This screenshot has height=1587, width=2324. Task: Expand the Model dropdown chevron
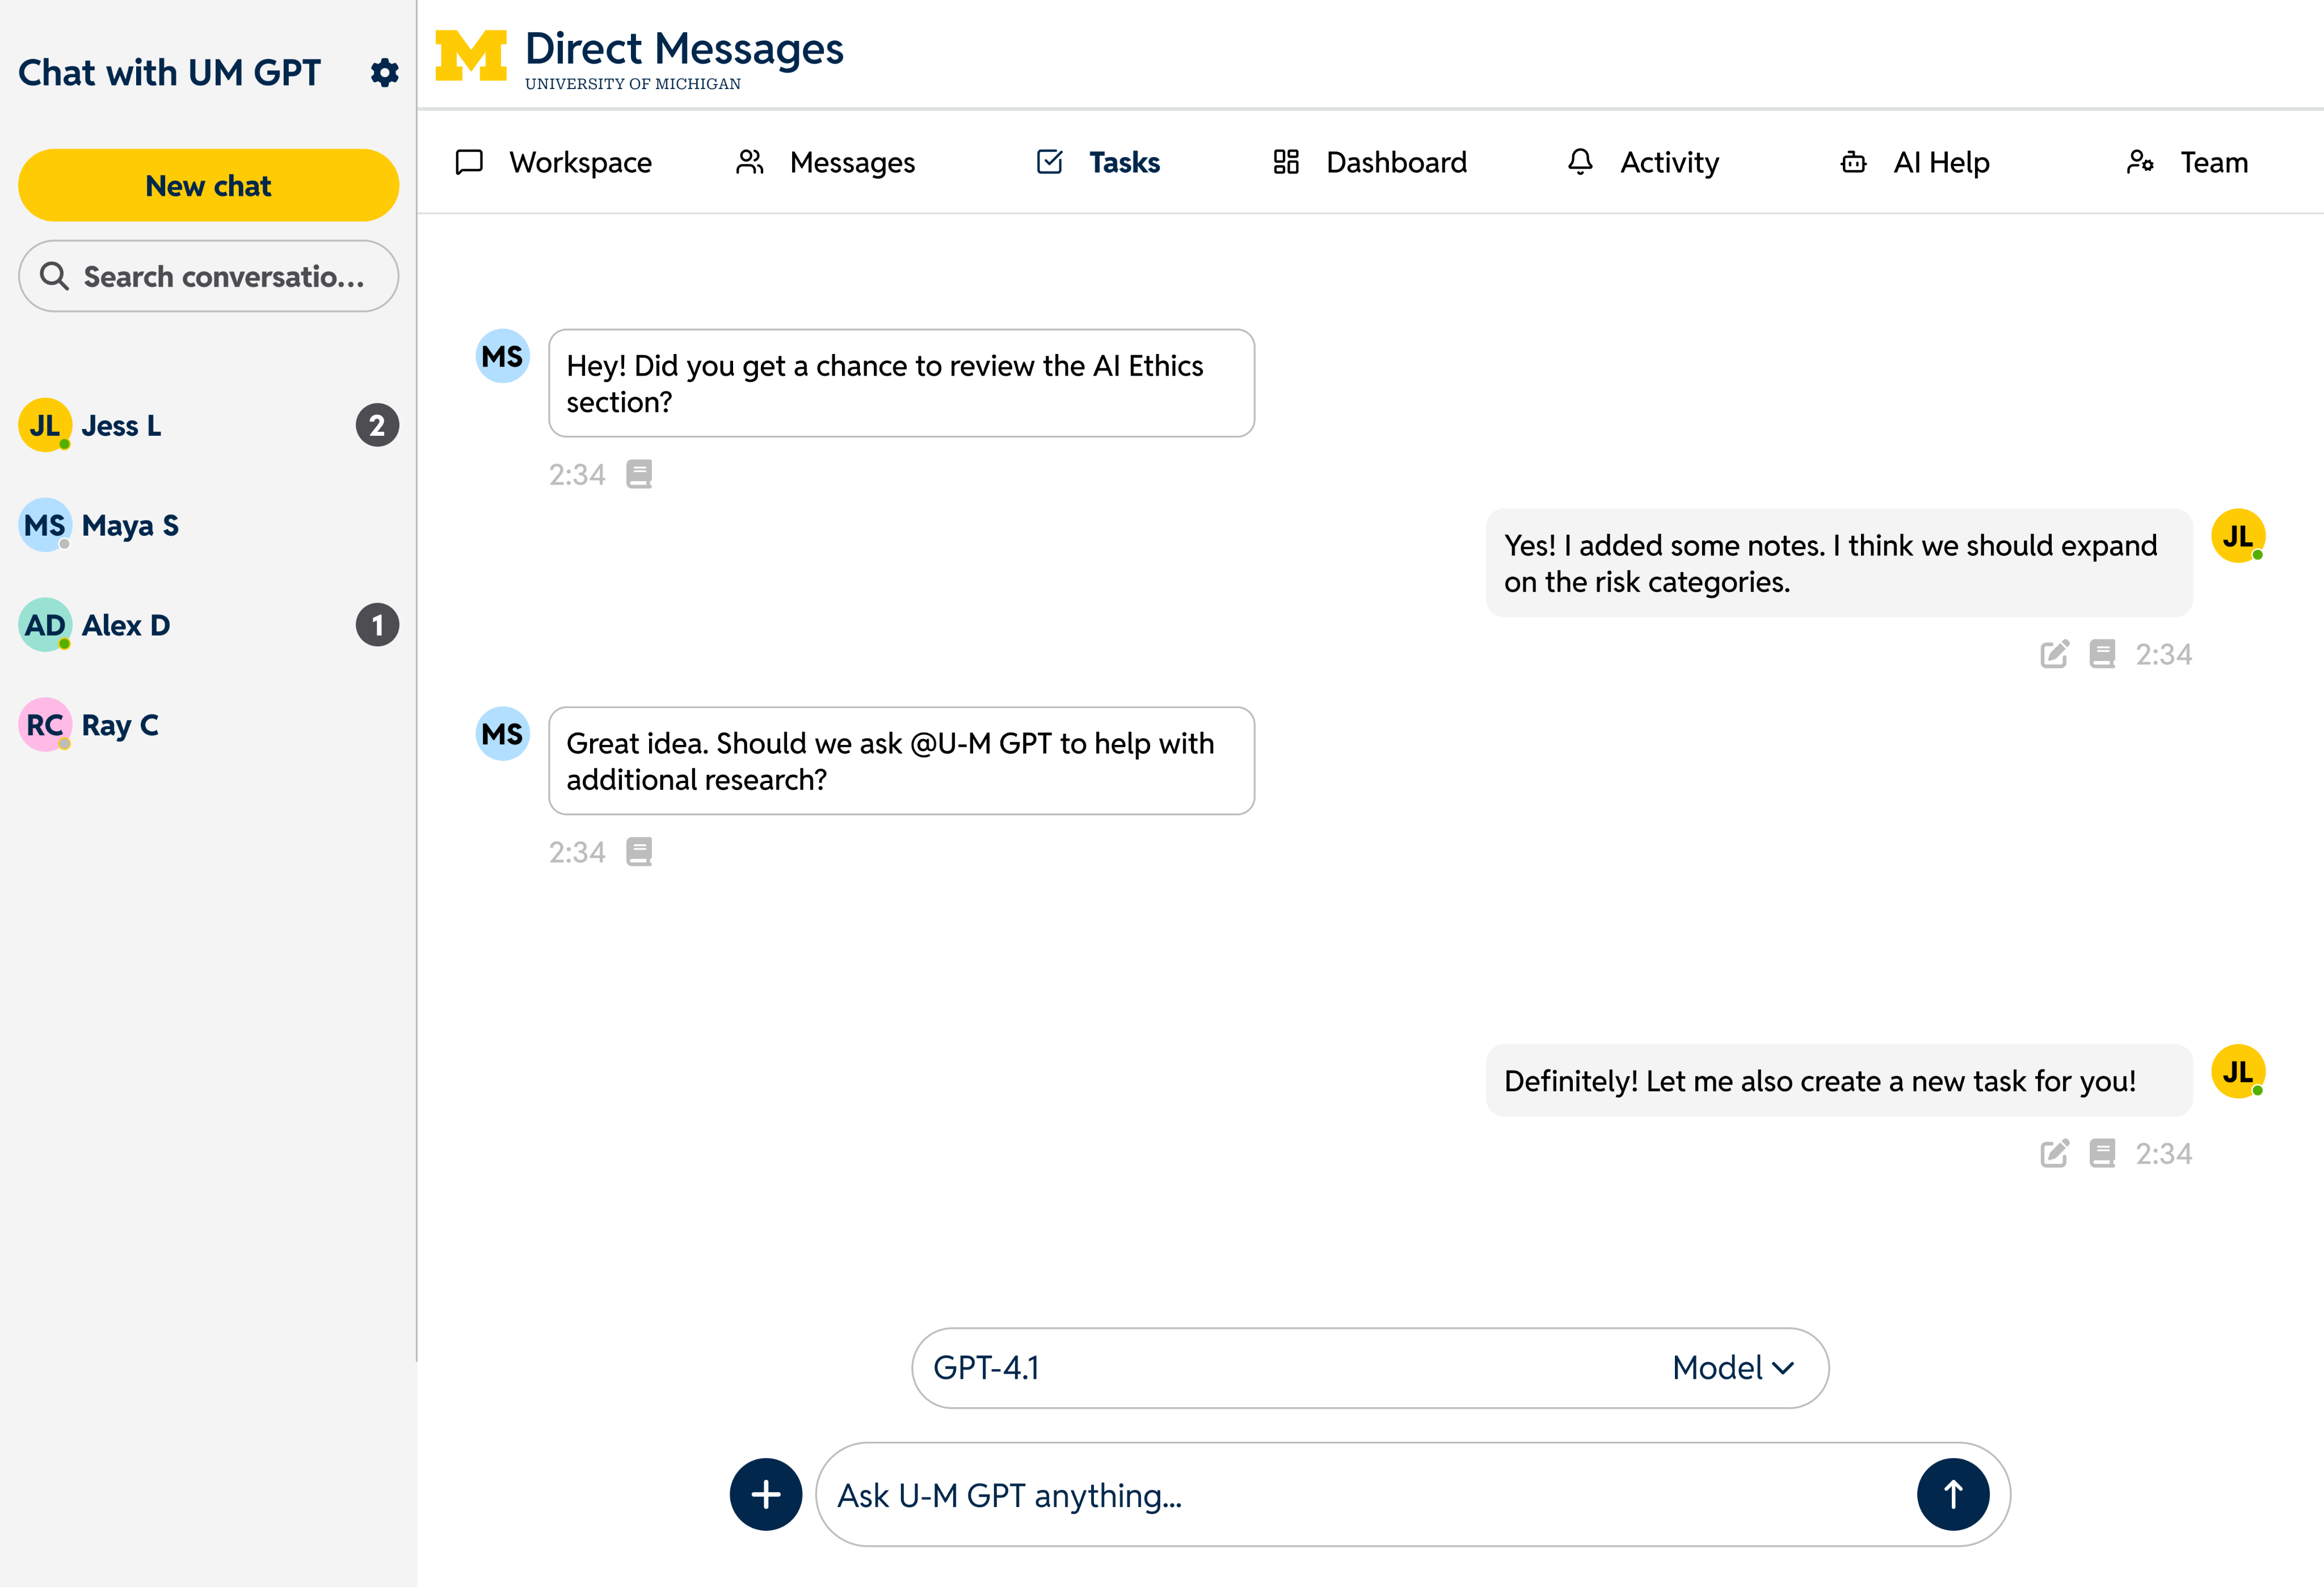coord(1783,1368)
